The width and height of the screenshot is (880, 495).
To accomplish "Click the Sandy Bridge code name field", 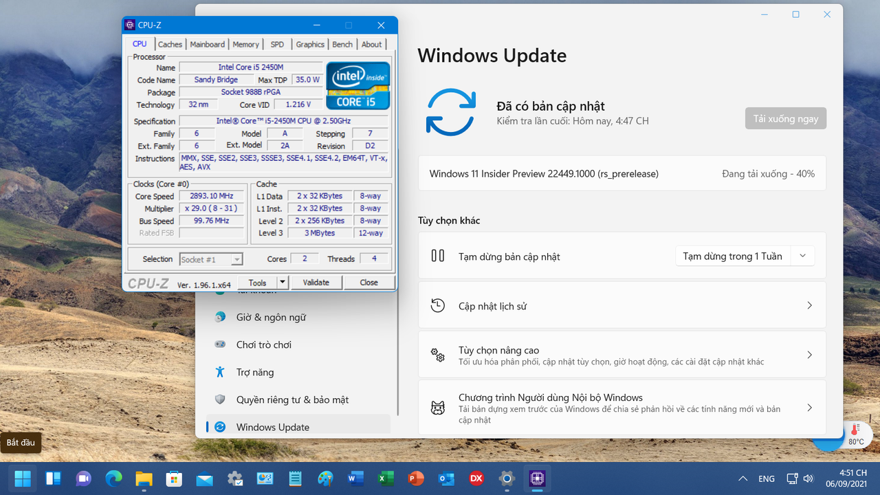I will pos(216,80).
